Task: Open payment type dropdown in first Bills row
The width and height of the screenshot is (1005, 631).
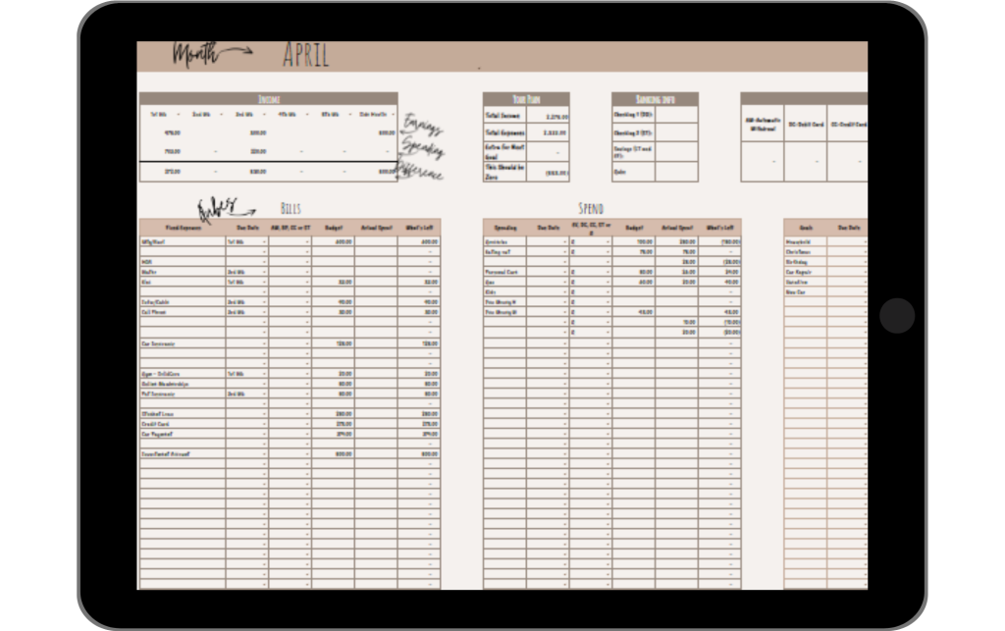Action: click(308, 241)
